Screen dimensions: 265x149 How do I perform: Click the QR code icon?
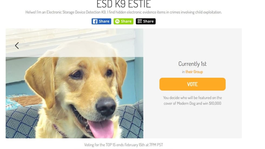140,21
